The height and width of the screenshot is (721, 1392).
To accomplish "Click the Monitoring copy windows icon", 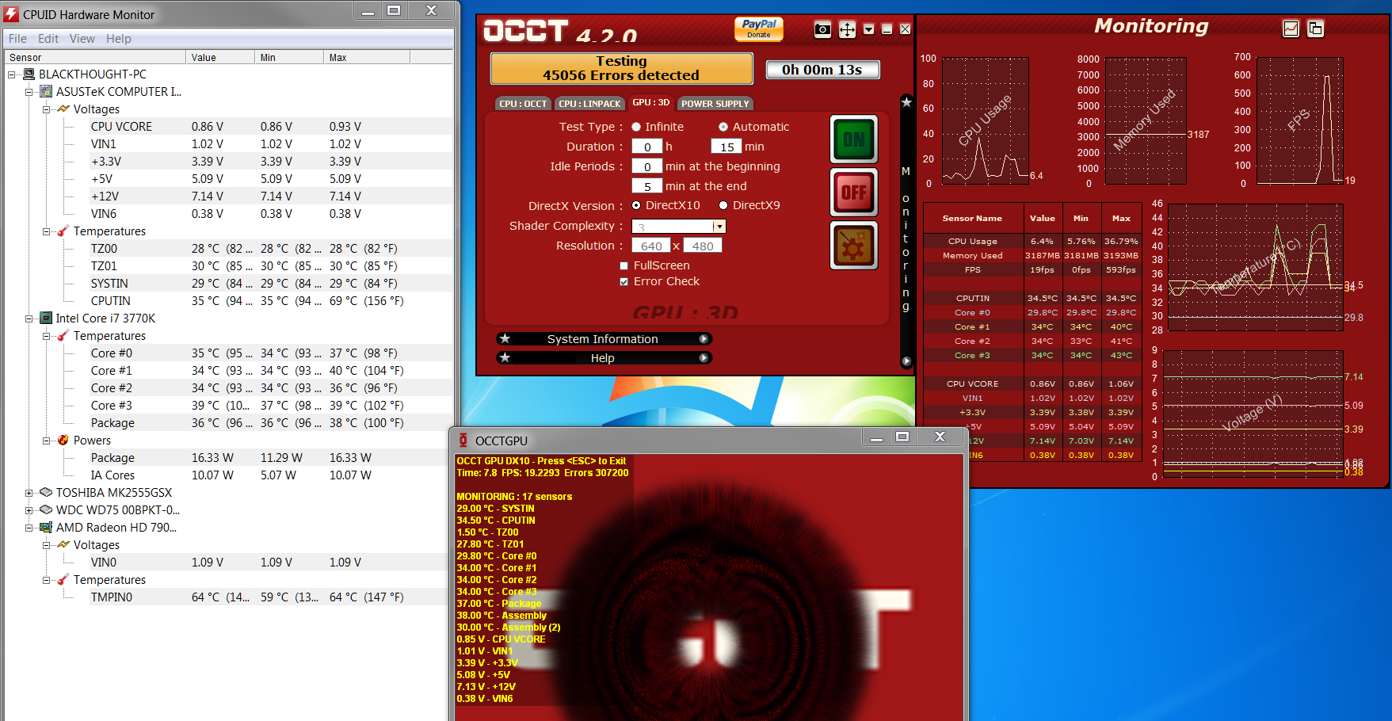I will coord(1315,29).
